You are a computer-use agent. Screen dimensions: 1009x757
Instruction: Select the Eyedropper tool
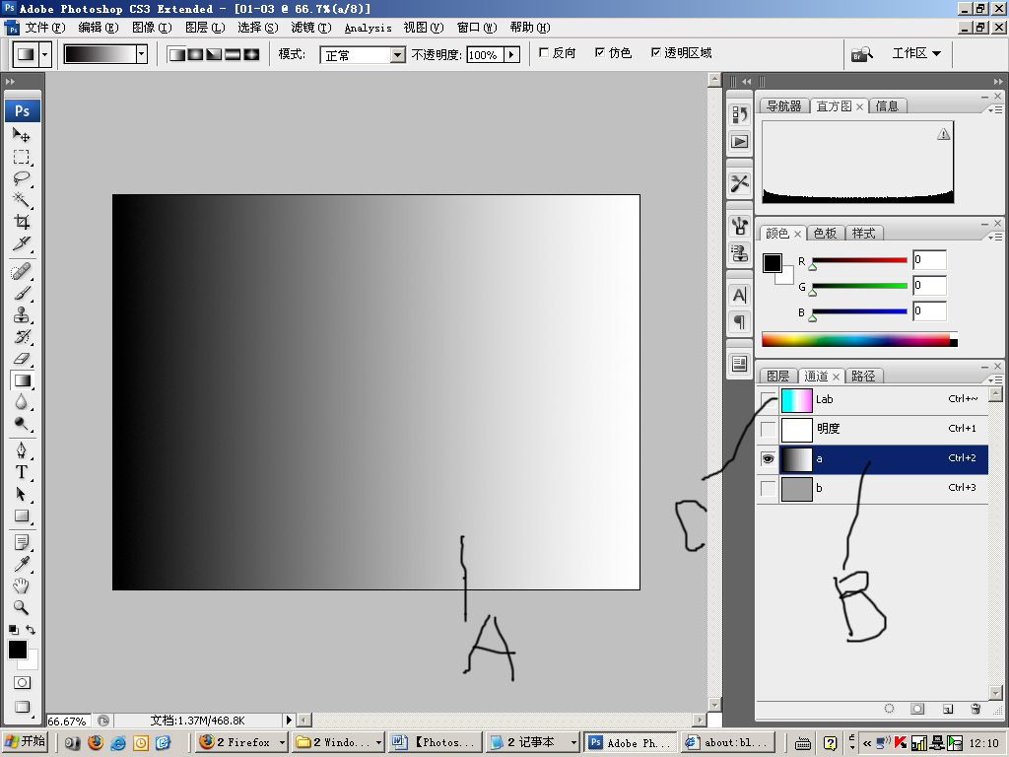[x=22, y=565]
